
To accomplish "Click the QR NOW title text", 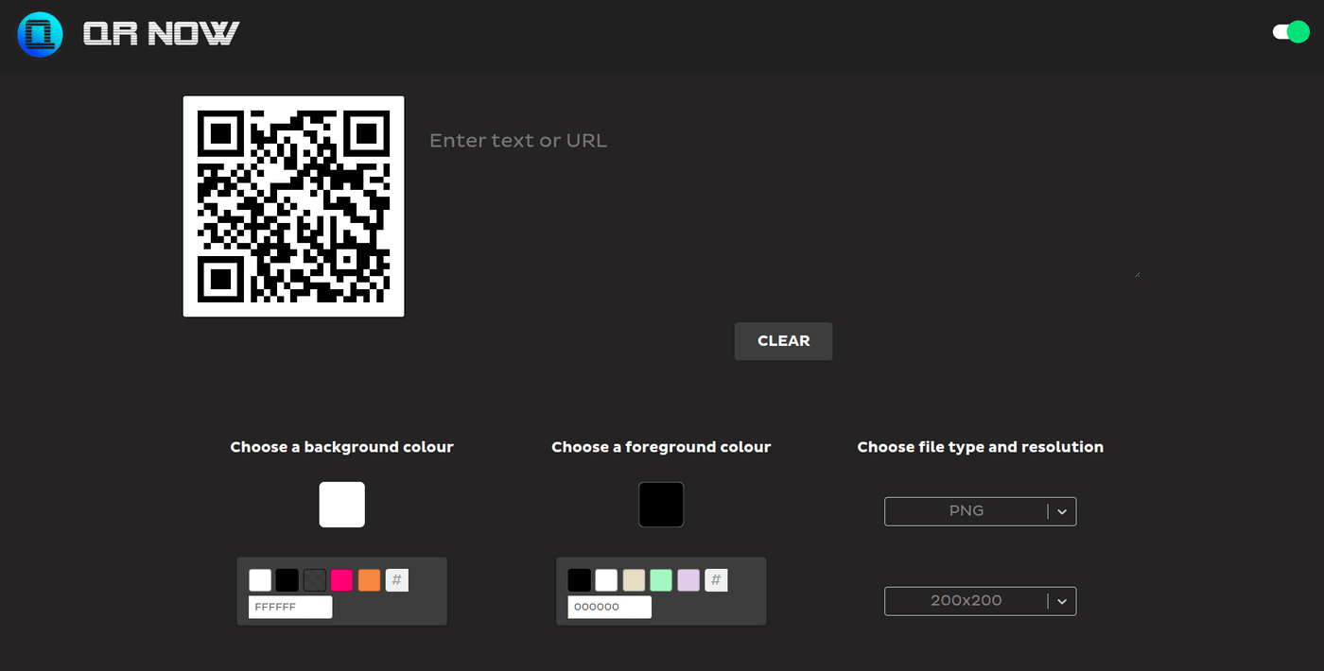I will pos(162,34).
